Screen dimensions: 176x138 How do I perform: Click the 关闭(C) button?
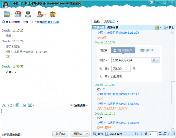[x=60, y=134]
